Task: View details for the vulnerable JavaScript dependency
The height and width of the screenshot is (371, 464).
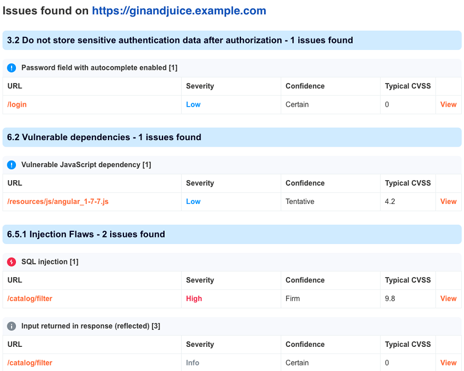Action: (448, 202)
